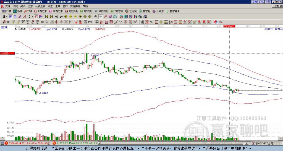Image resolution: width=283 pixels, height=151 pixels.
Task: Open the 帮助 menu
Action: tap(85, 6)
